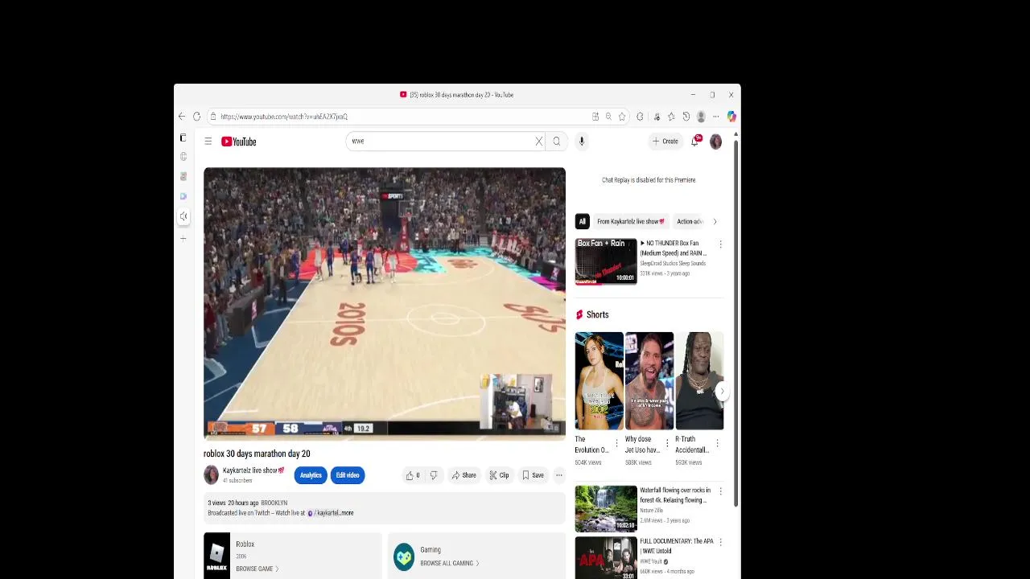Open The Evolution short thumbnail
Screen dimensions: 1030x579
[599, 380]
